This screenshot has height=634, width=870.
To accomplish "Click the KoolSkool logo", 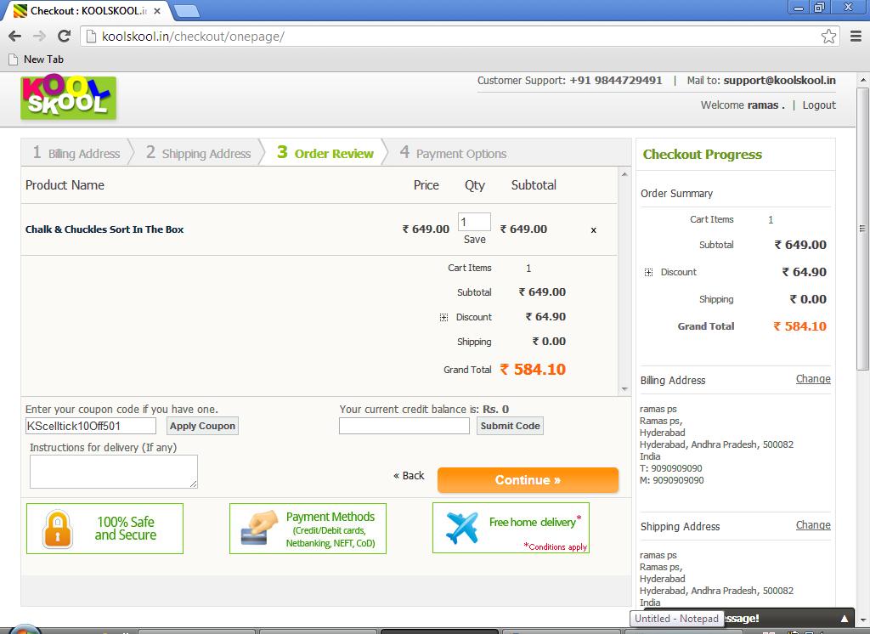I will point(68,98).
